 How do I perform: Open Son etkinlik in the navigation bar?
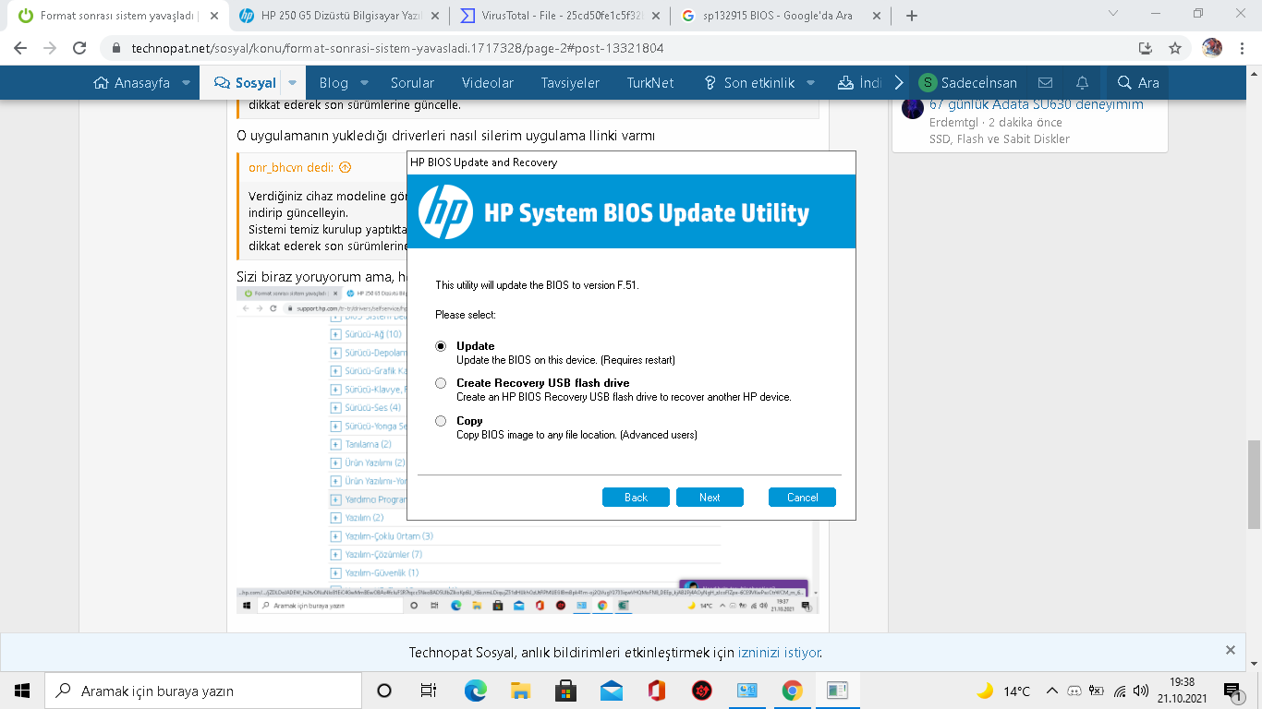749,82
